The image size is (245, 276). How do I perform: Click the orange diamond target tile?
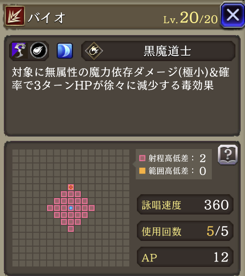click(x=71, y=187)
